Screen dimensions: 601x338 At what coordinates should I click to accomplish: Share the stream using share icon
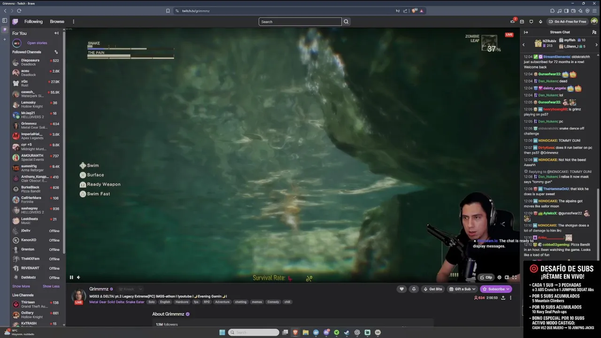503,298
